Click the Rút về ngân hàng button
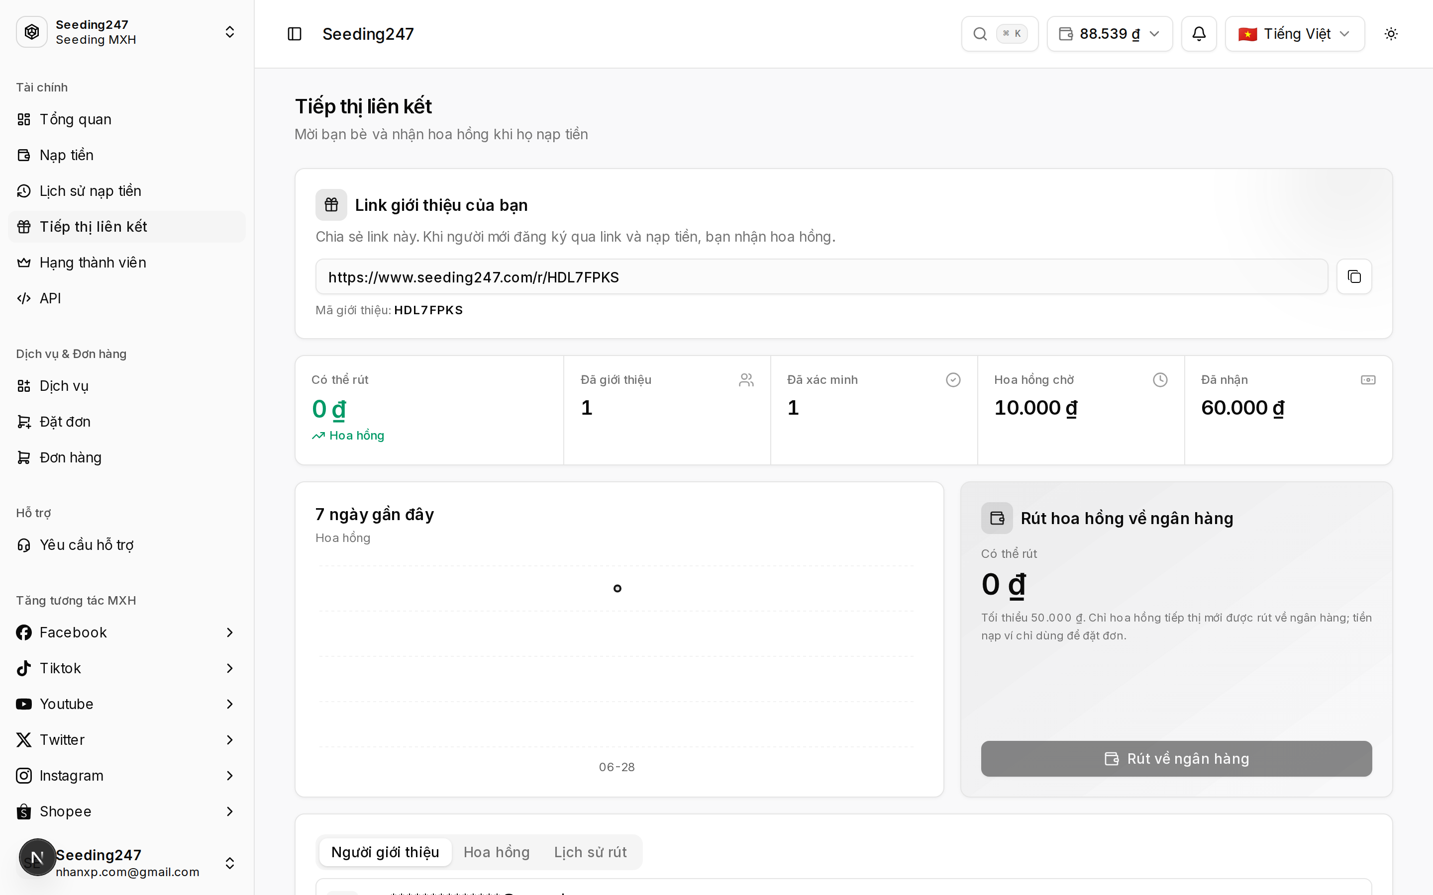Image resolution: width=1433 pixels, height=895 pixels. [x=1176, y=758]
